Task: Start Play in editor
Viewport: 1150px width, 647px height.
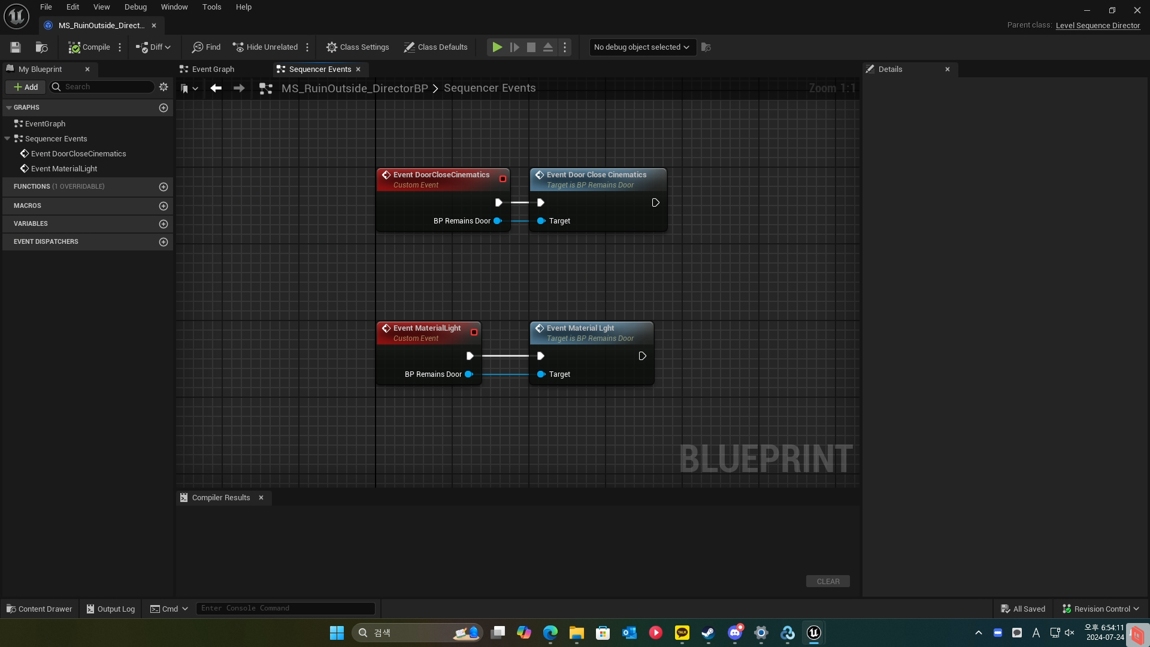Action: 497,47
